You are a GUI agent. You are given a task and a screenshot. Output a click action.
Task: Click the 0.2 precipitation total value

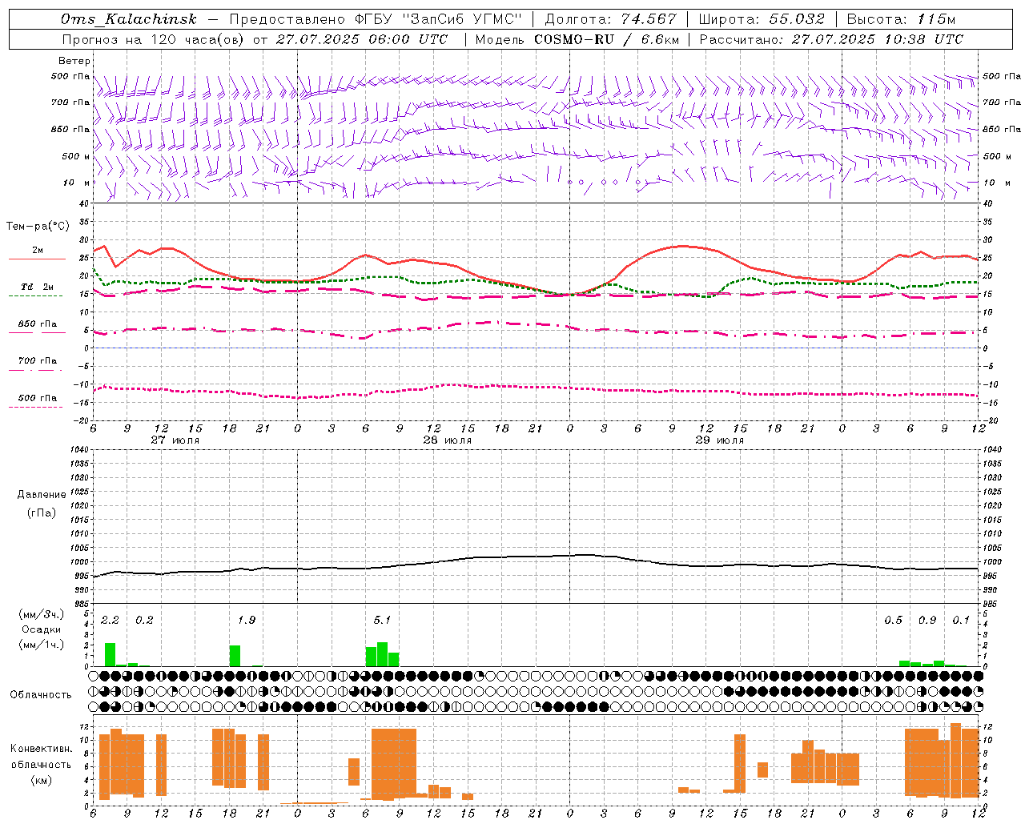click(x=144, y=620)
